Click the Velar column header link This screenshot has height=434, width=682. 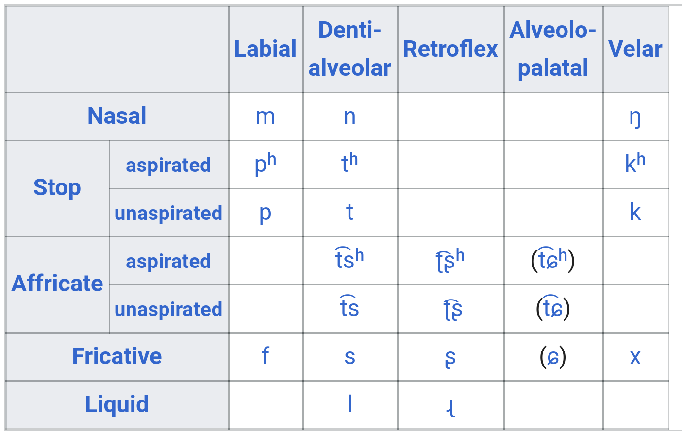[635, 49]
